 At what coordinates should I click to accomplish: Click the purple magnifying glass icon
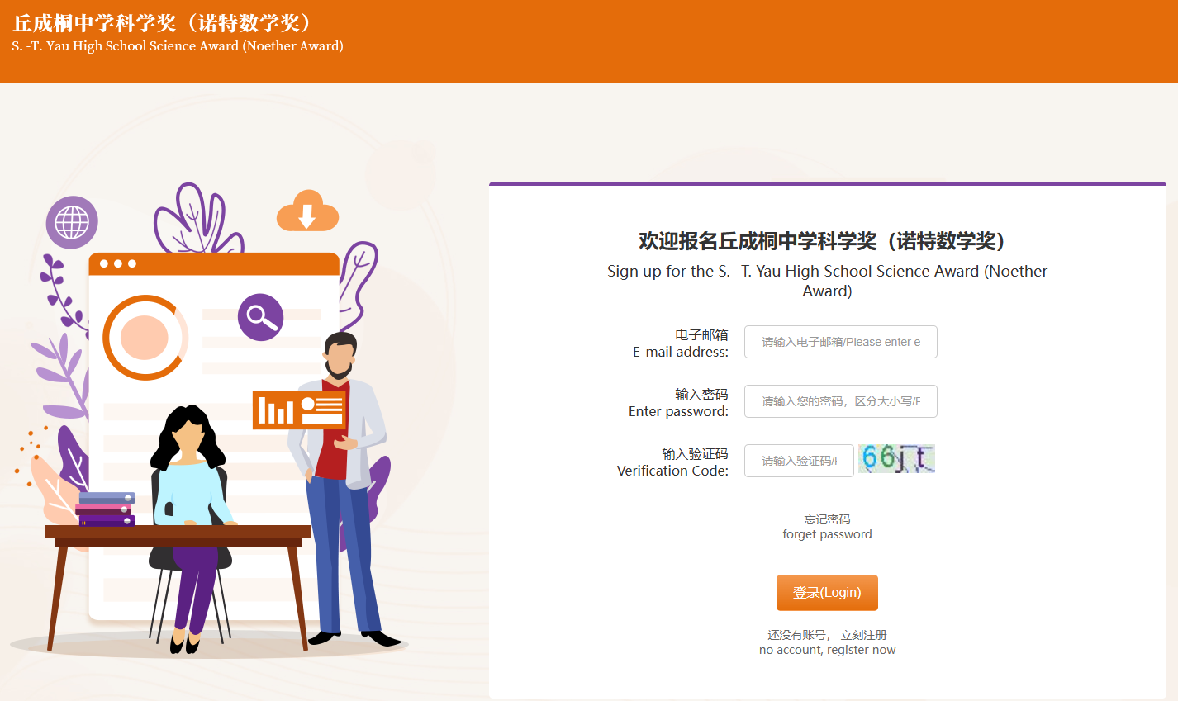click(261, 317)
